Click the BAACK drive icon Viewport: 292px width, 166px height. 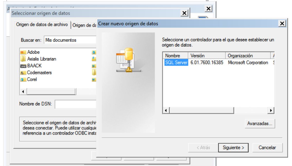(x=23, y=66)
